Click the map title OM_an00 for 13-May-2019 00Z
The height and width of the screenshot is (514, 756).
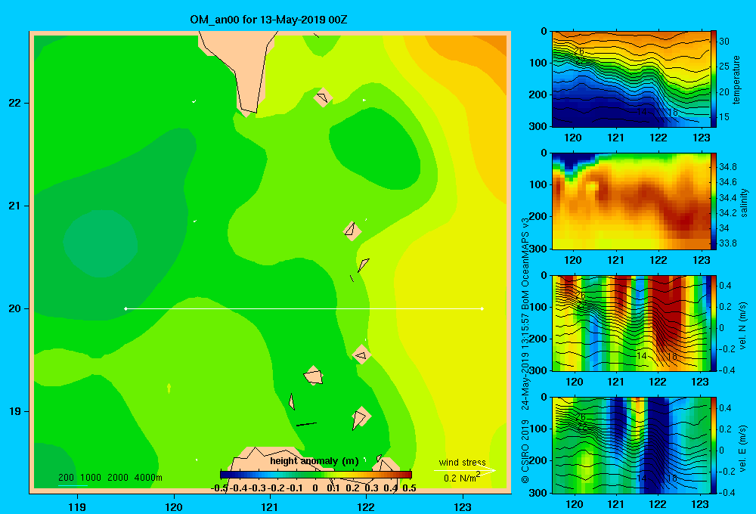(x=268, y=20)
